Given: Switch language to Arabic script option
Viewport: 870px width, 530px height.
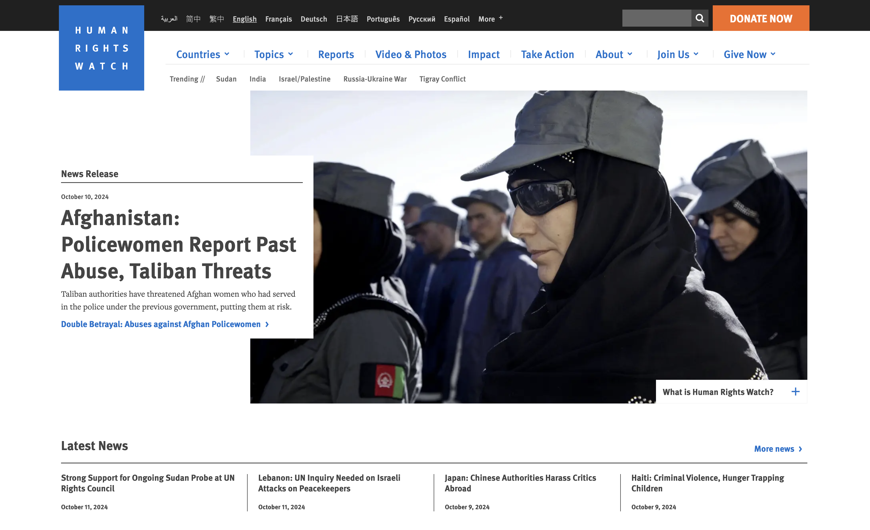Looking at the screenshot, I should [x=169, y=19].
